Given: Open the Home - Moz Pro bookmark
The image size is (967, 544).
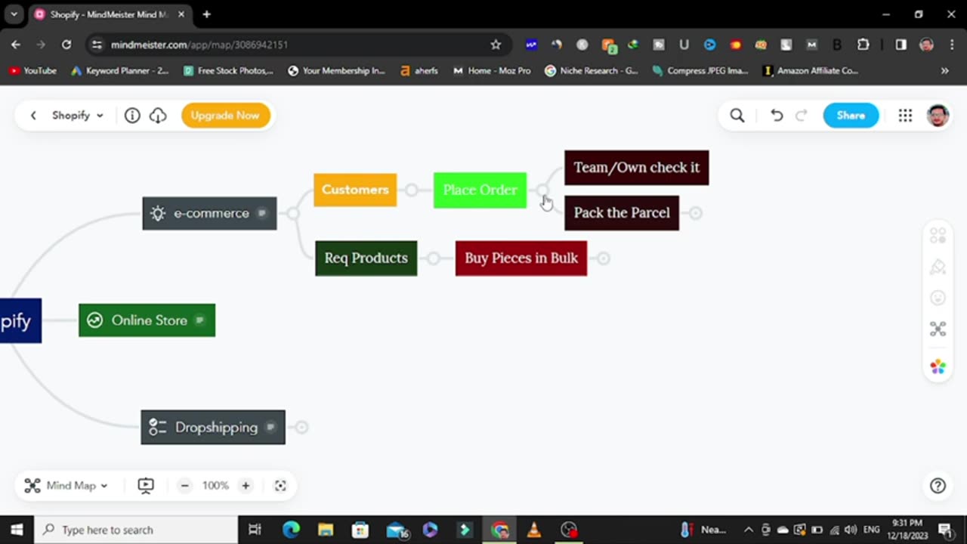Looking at the screenshot, I should pyautogui.click(x=492, y=70).
